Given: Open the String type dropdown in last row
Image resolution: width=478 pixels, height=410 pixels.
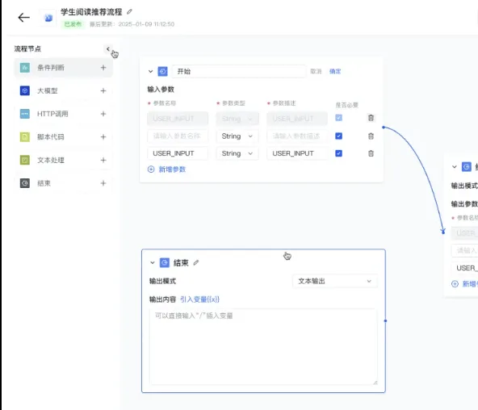Looking at the screenshot, I should (x=237, y=153).
